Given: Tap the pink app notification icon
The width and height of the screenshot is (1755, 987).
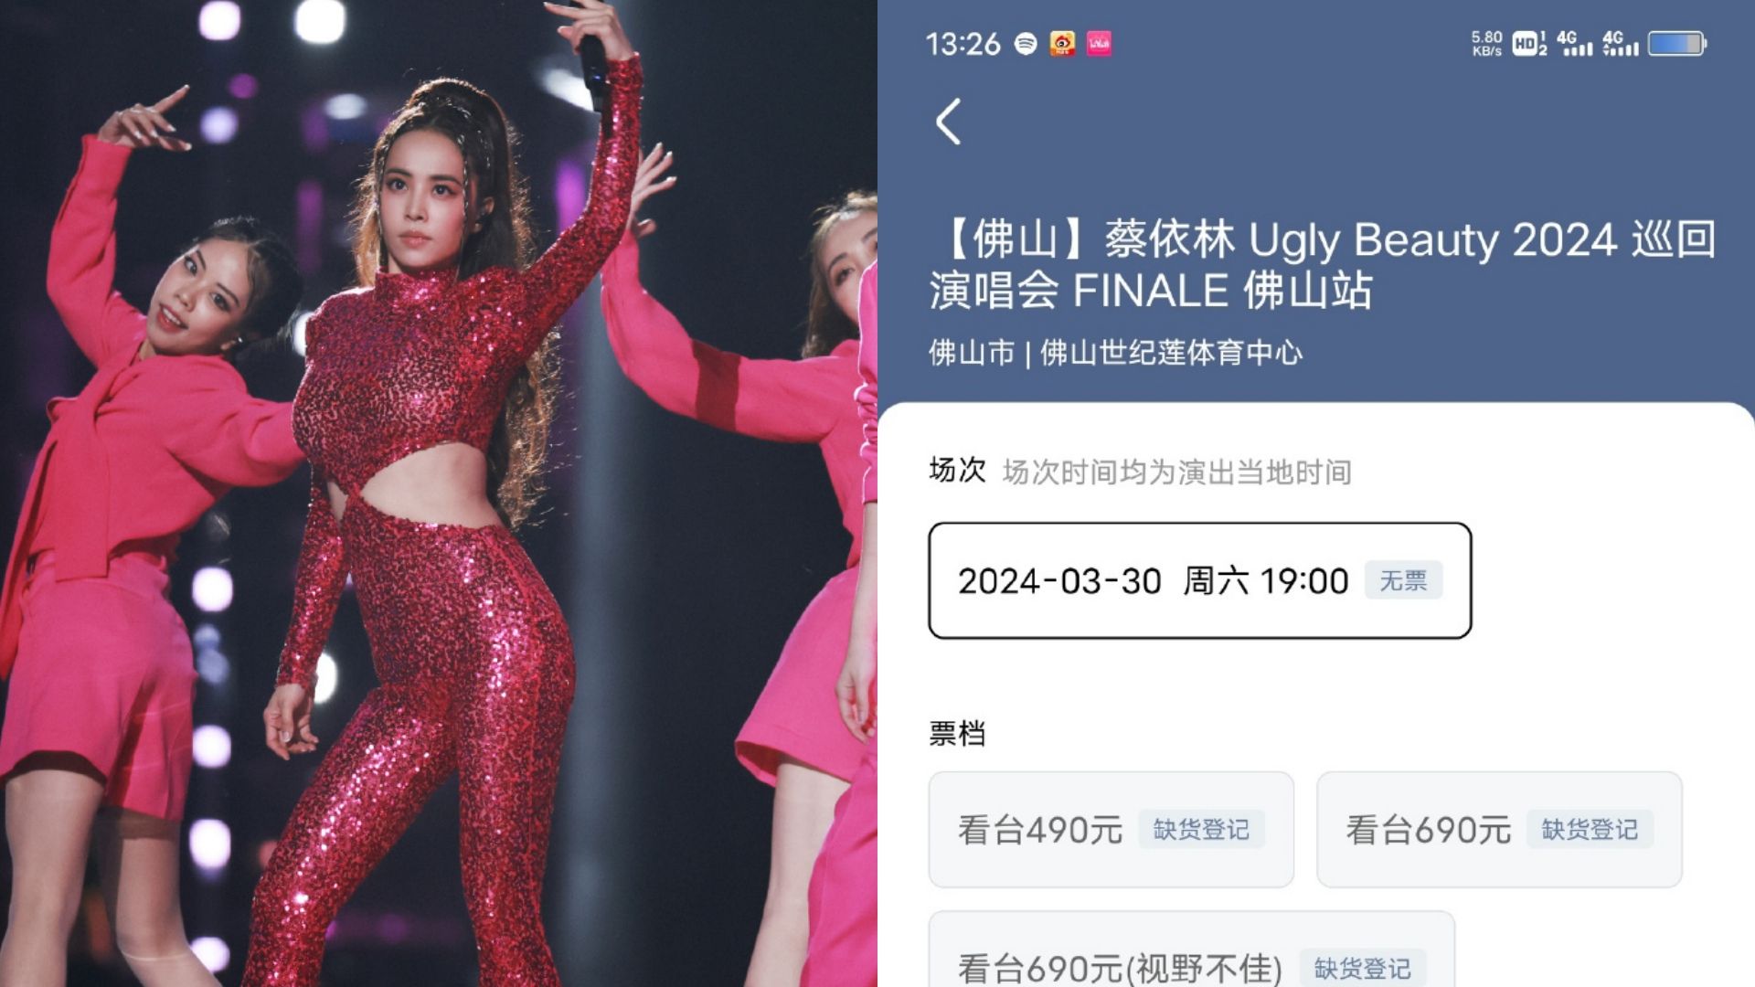Looking at the screenshot, I should point(1099,43).
